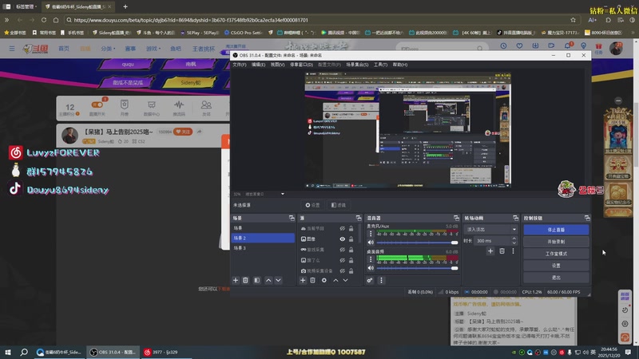Screen dimensions: 639x359
Task: Click 设置 button in Controls panel
Action: click(x=556, y=266)
